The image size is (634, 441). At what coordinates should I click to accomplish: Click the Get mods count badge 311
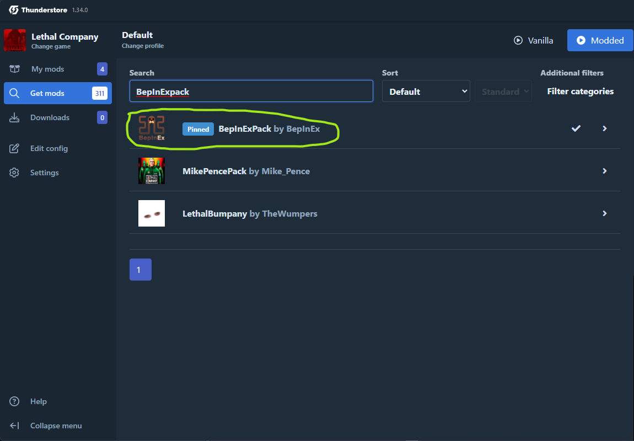tap(100, 93)
